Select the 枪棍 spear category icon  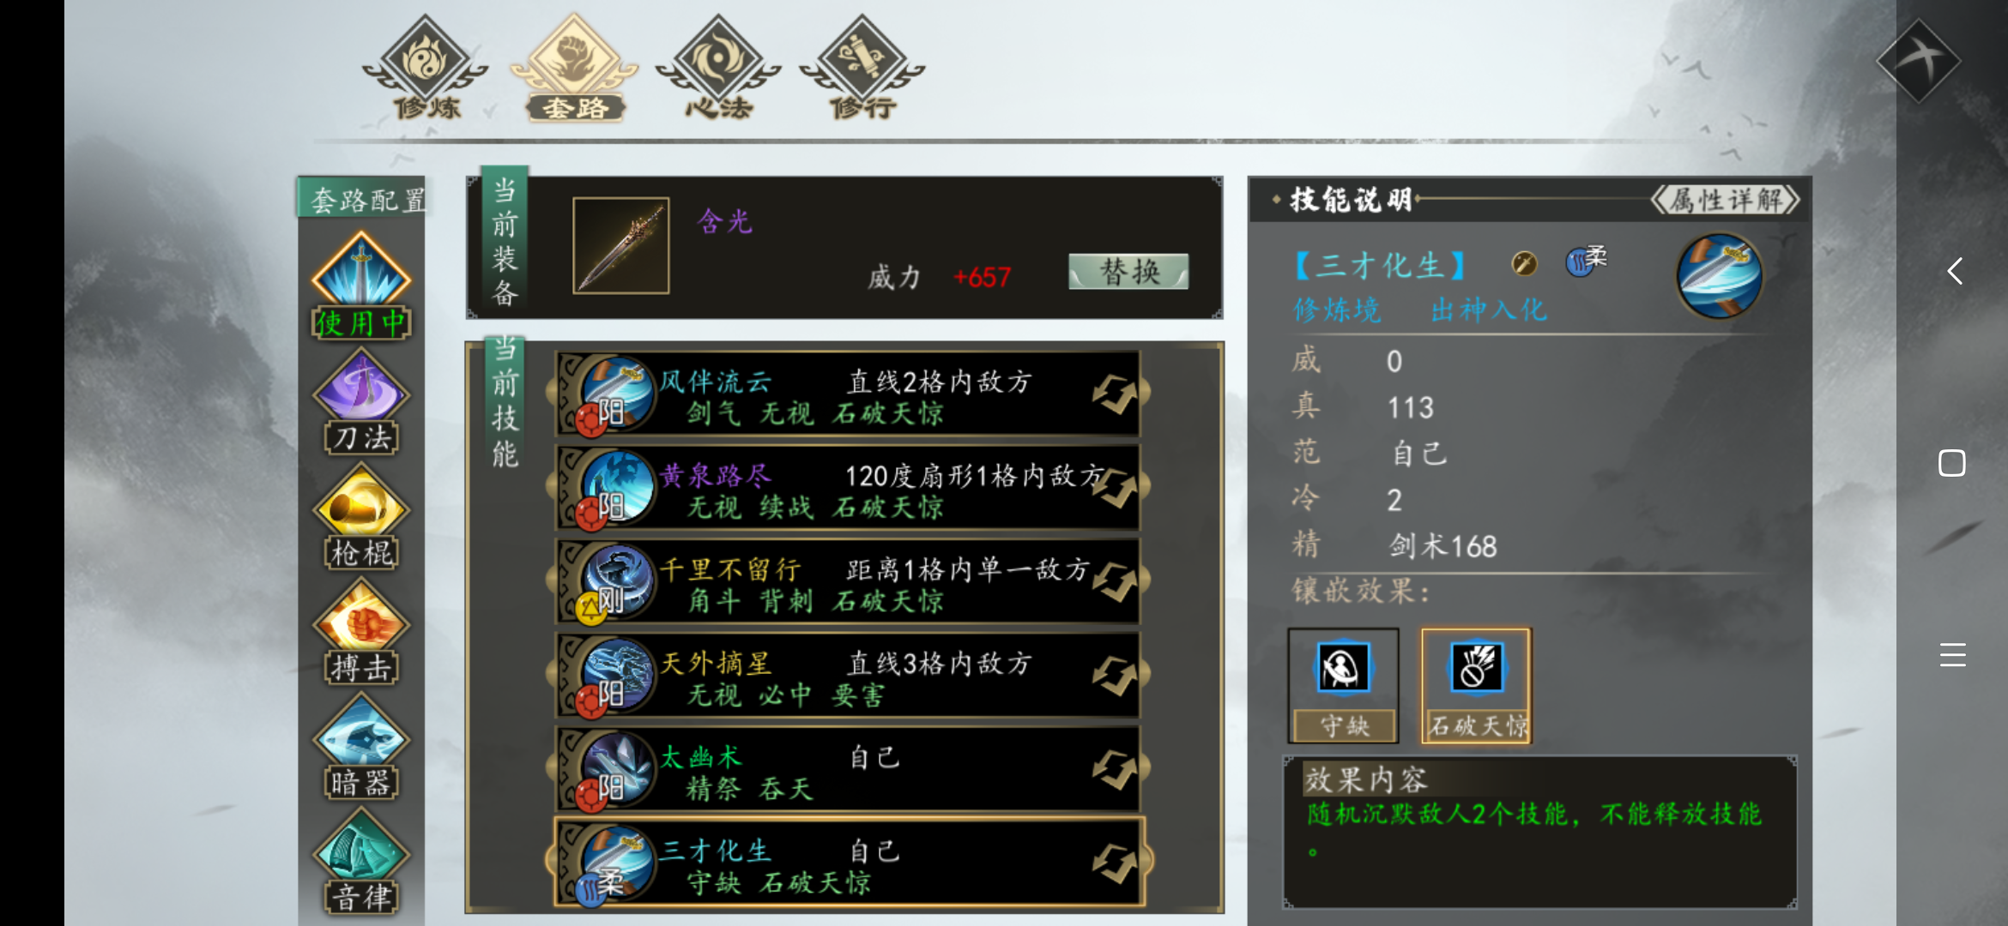tap(361, 516)
